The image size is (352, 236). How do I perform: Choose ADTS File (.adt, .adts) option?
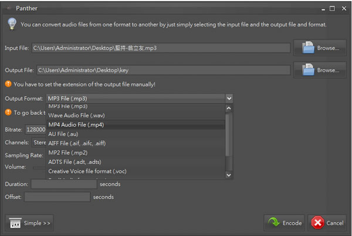coord(136,162)
